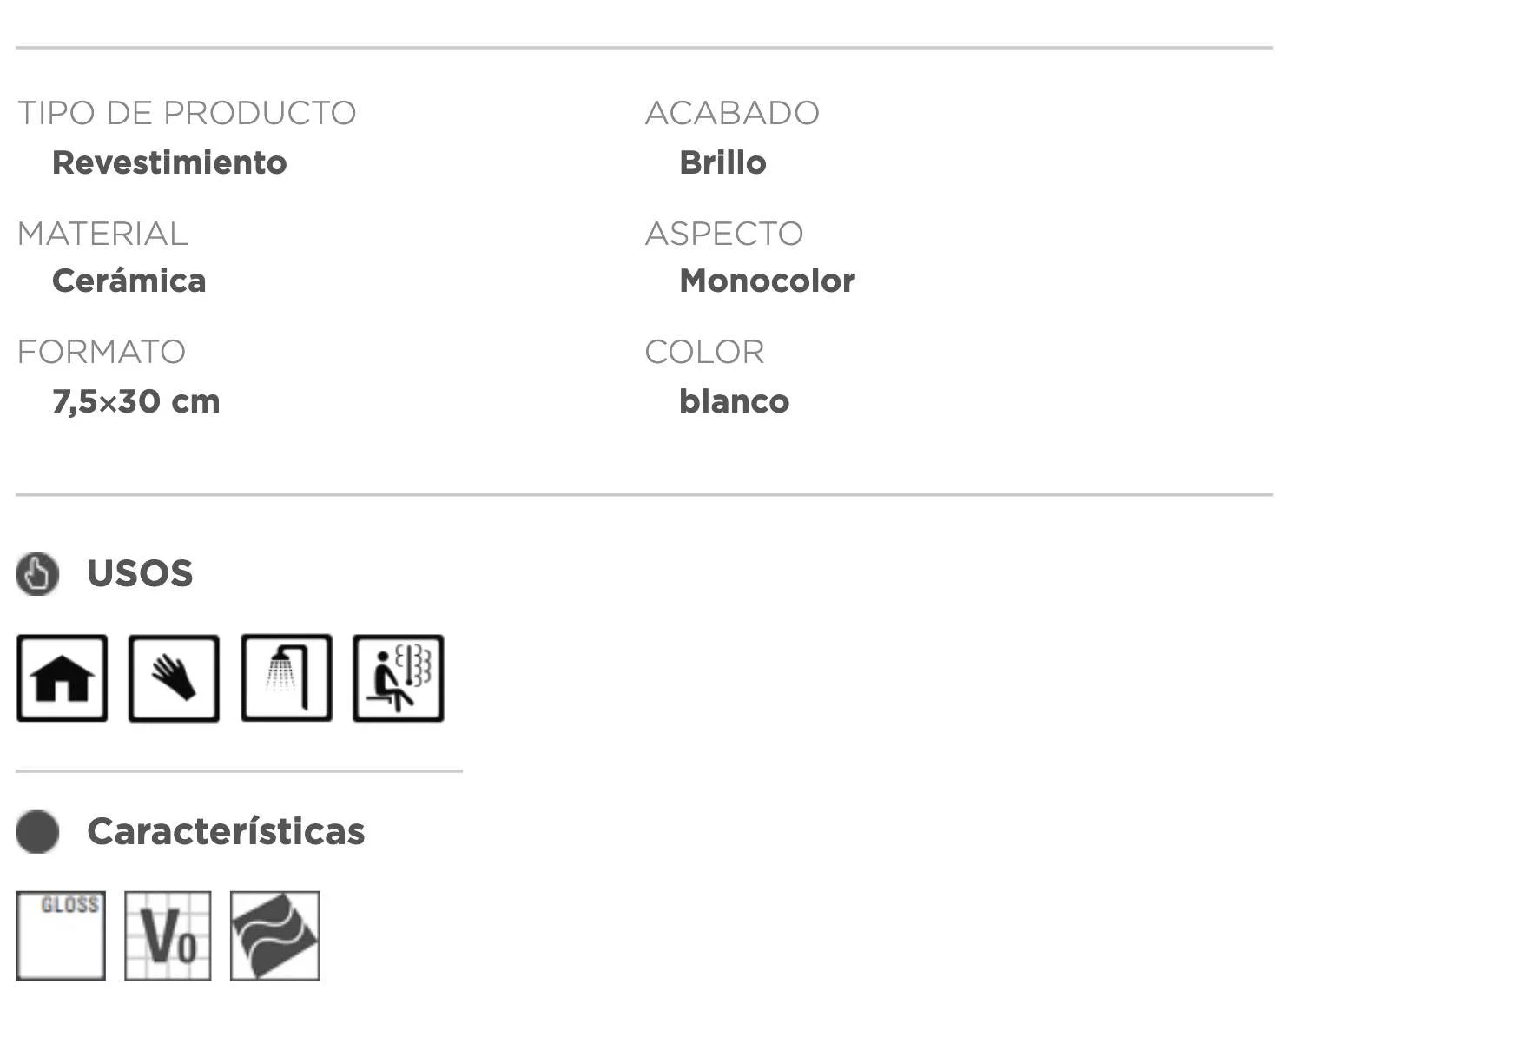Click the Características section heading
This screenshot has width=1537, height=1044.
tap(226, 832)
